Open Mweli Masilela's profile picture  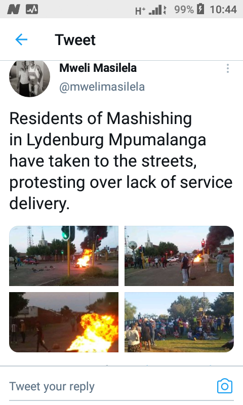[30, 78]
